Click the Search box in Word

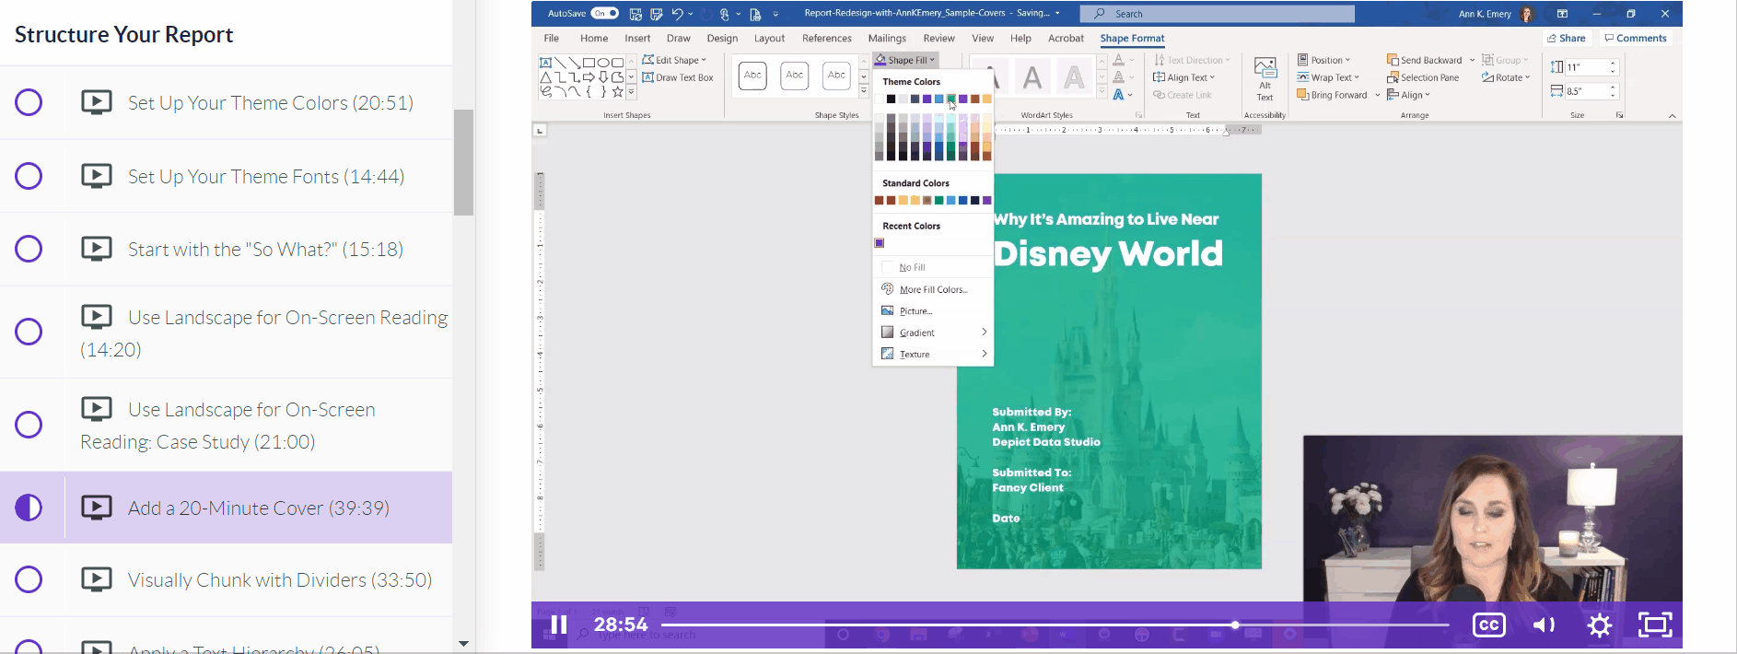[1218, 14]
